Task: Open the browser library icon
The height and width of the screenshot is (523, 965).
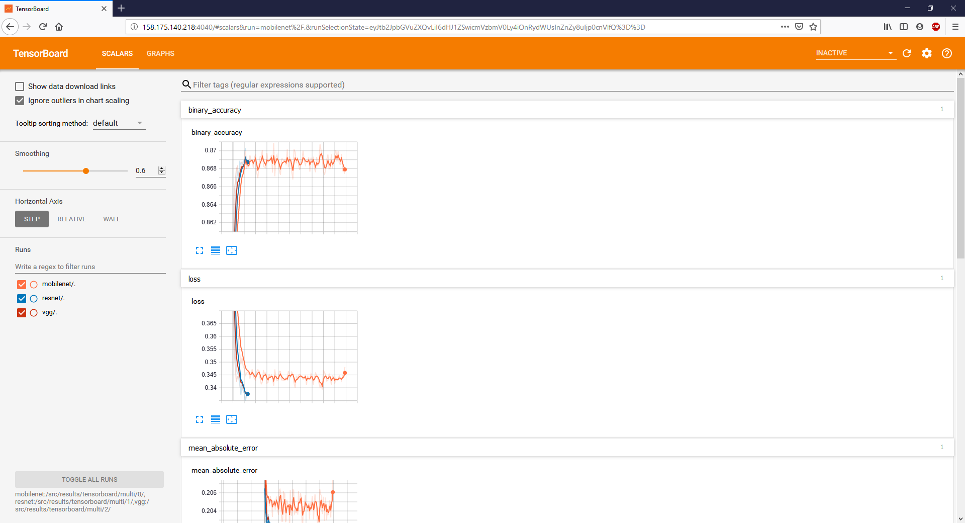Action: (x=888, y=27)
